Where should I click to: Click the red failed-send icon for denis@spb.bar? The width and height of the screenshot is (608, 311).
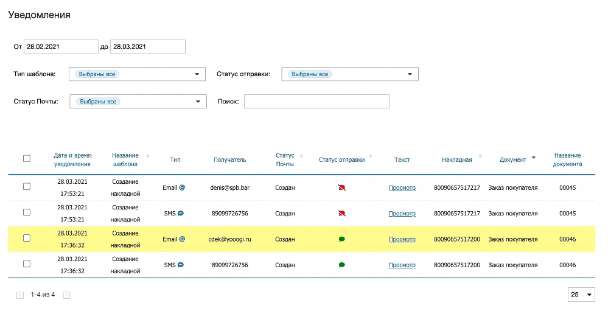tap(341, 188)
